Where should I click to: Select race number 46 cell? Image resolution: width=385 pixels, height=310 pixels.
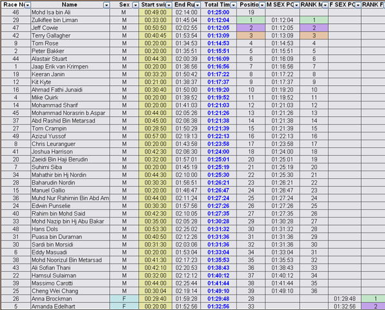[x=16, y=12]
